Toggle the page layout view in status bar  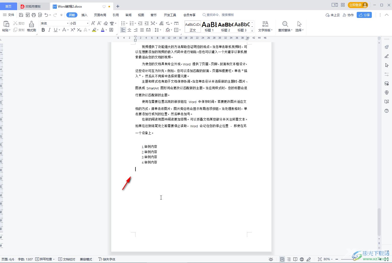point(282,259)
